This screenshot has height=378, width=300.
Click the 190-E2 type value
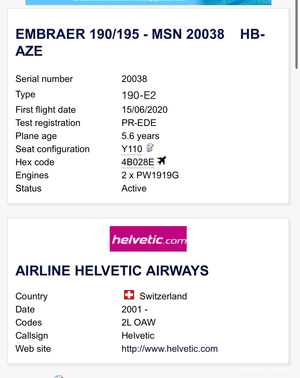(x=139, y=95)
